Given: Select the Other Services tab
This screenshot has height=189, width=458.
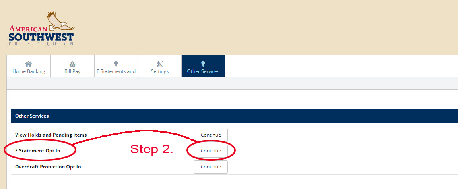Looking at the screenshot, I should tap(203, 66).
